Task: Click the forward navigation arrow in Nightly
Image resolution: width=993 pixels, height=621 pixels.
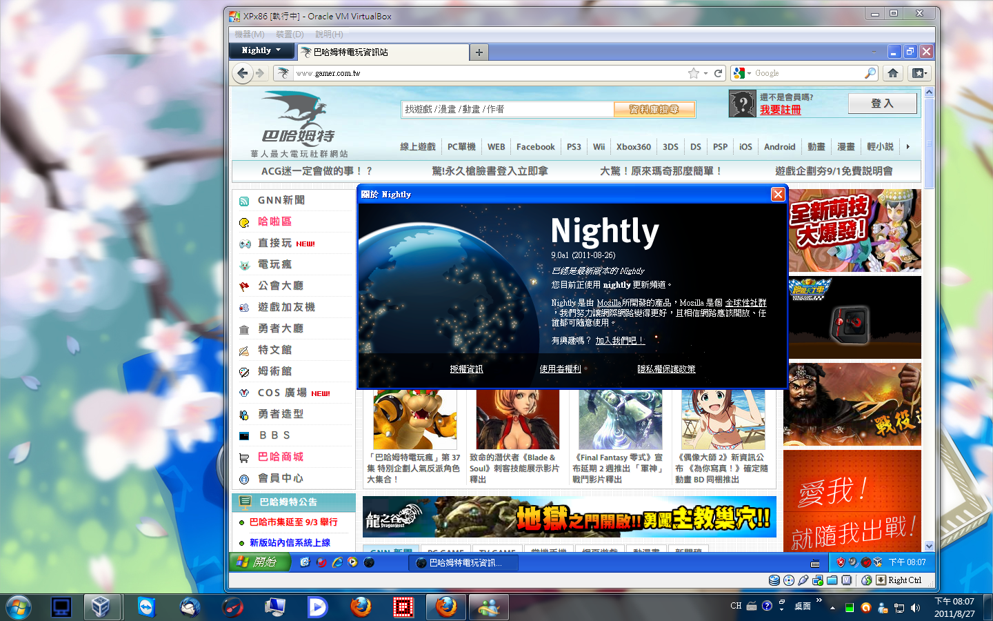Action: tap(260, 73)
